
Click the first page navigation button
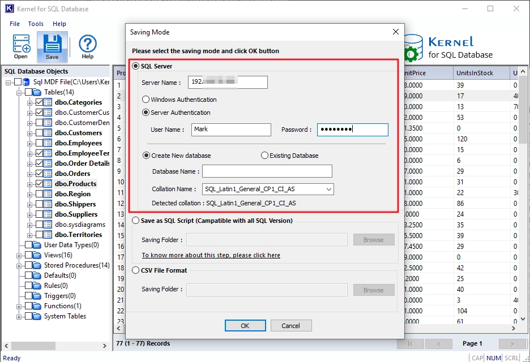click(x=411, y=344)
